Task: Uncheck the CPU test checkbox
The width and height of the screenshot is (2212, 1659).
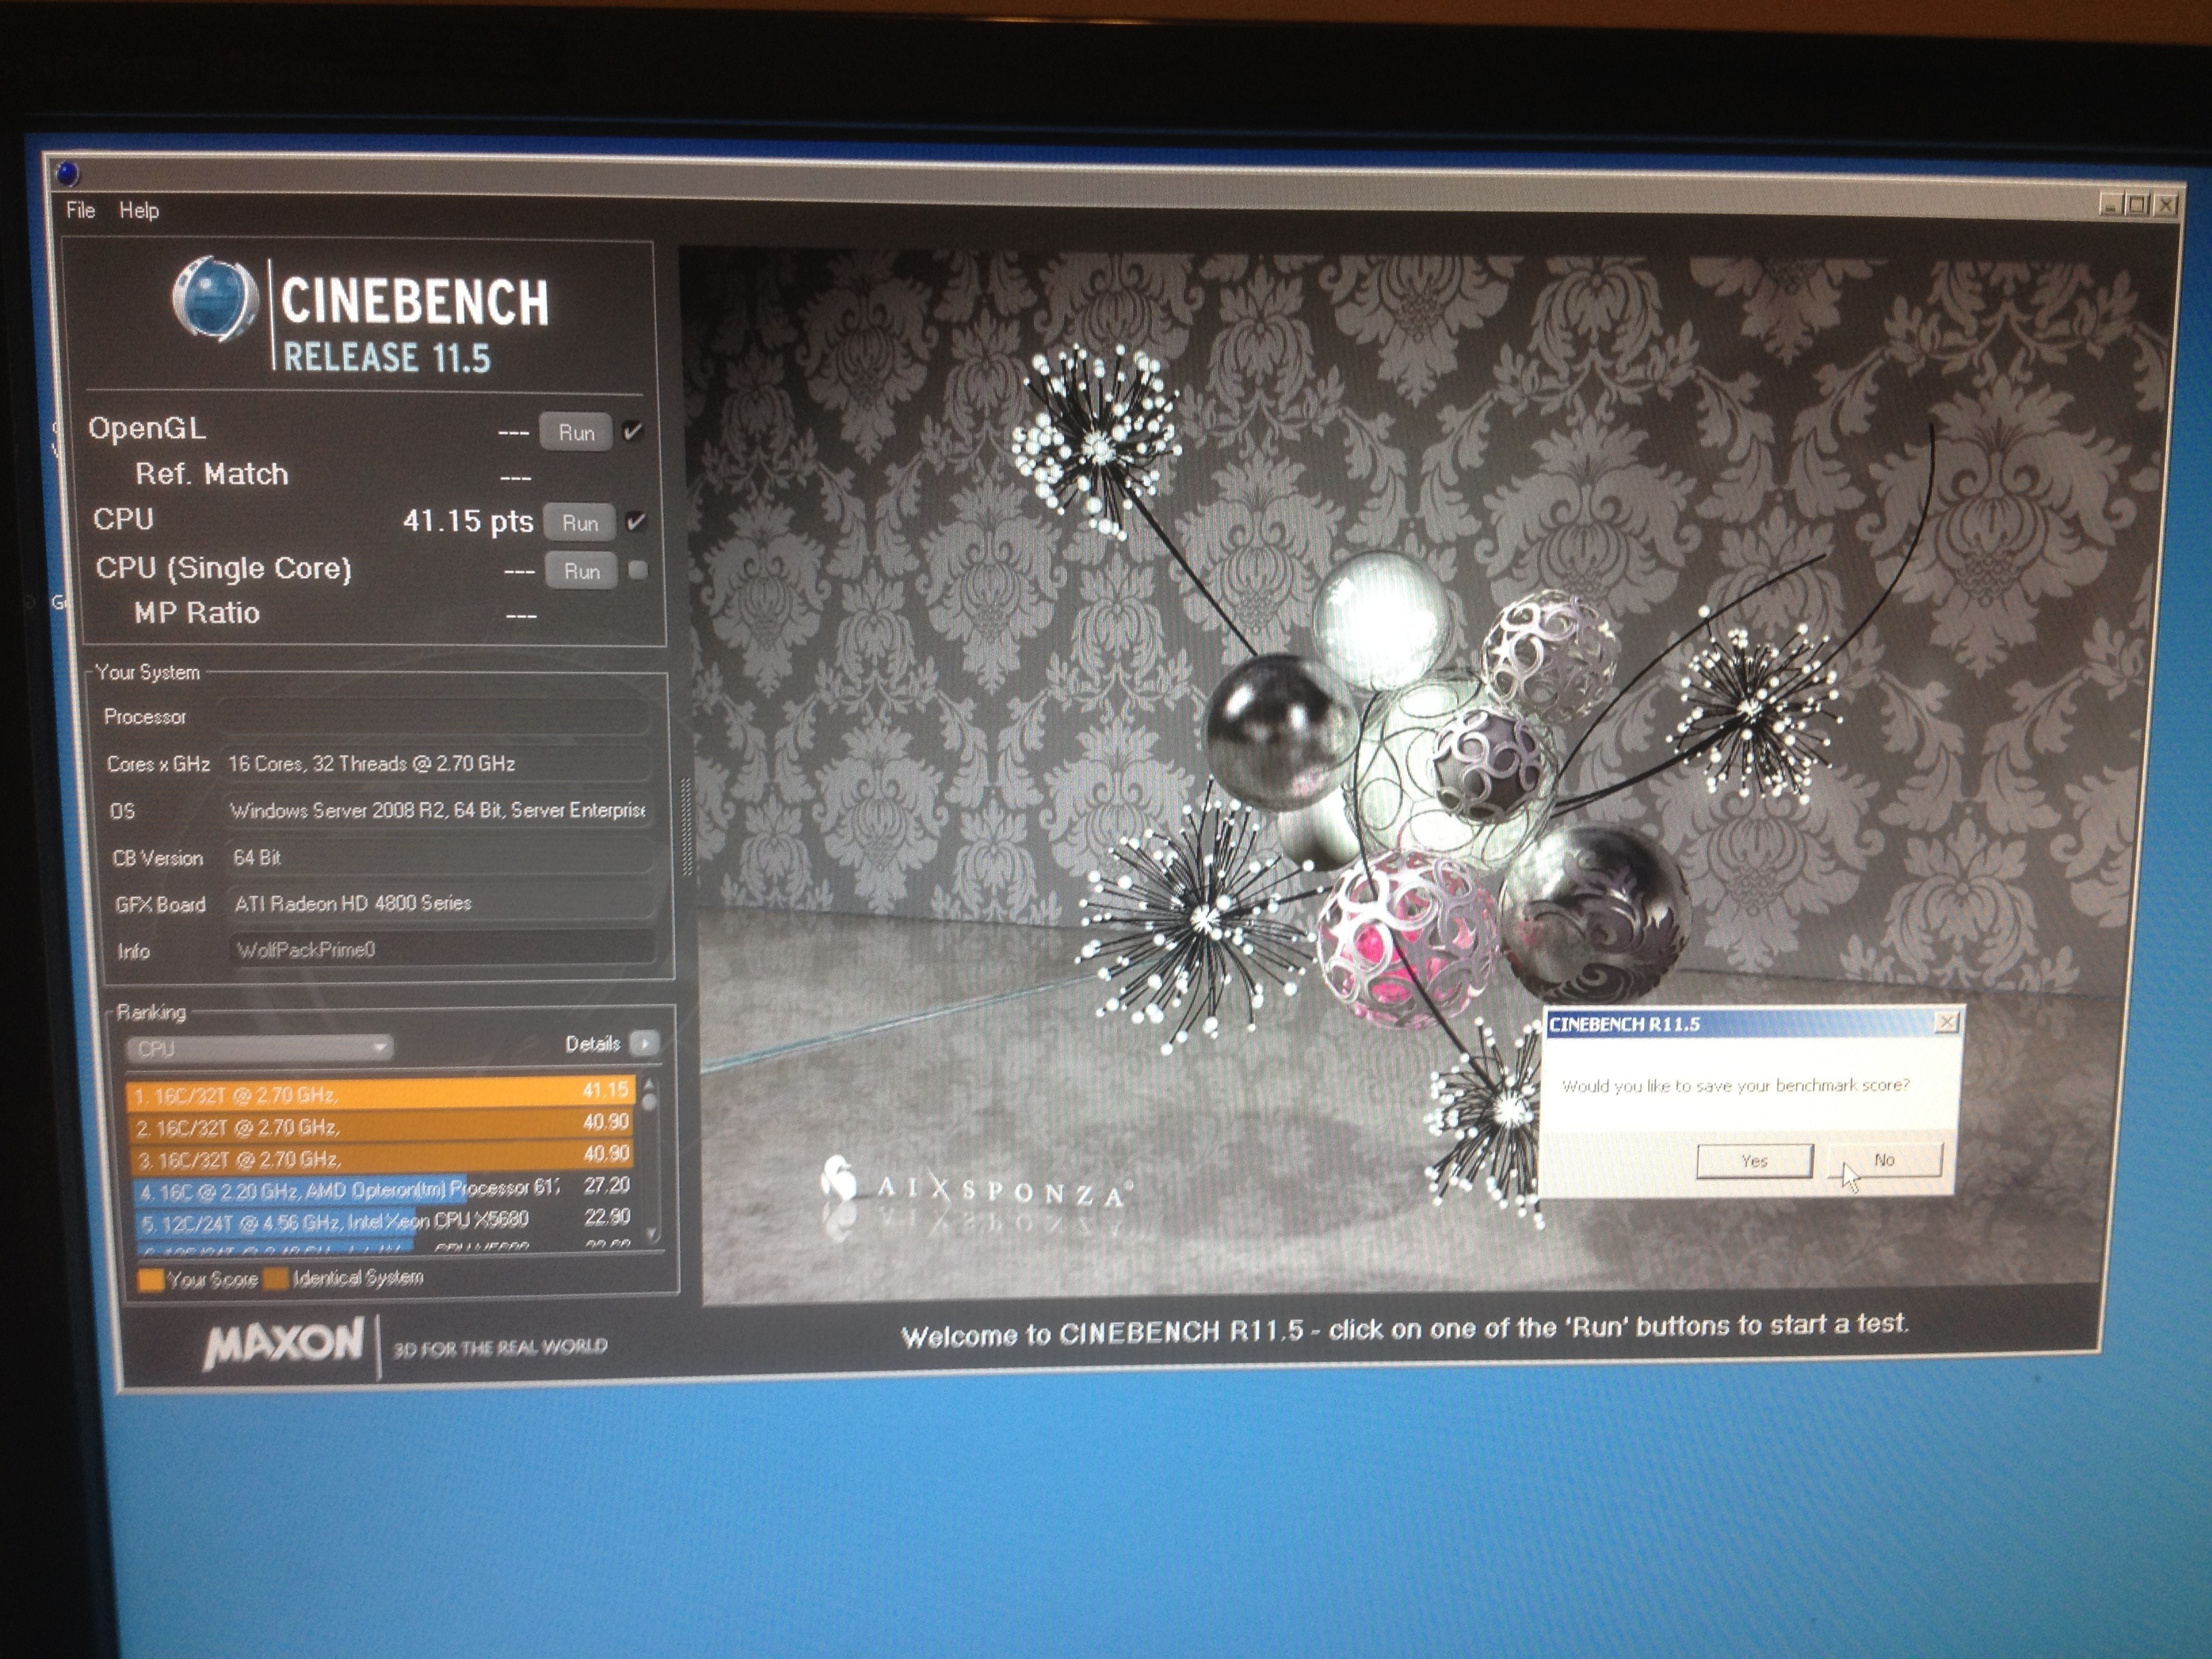Action: [635, 521]
